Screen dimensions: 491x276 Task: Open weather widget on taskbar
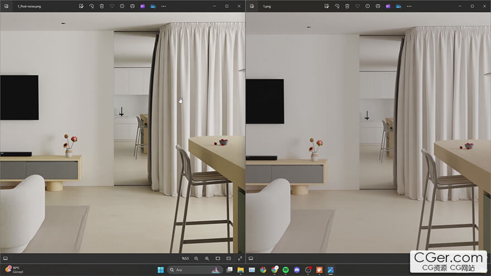point(15,269)
